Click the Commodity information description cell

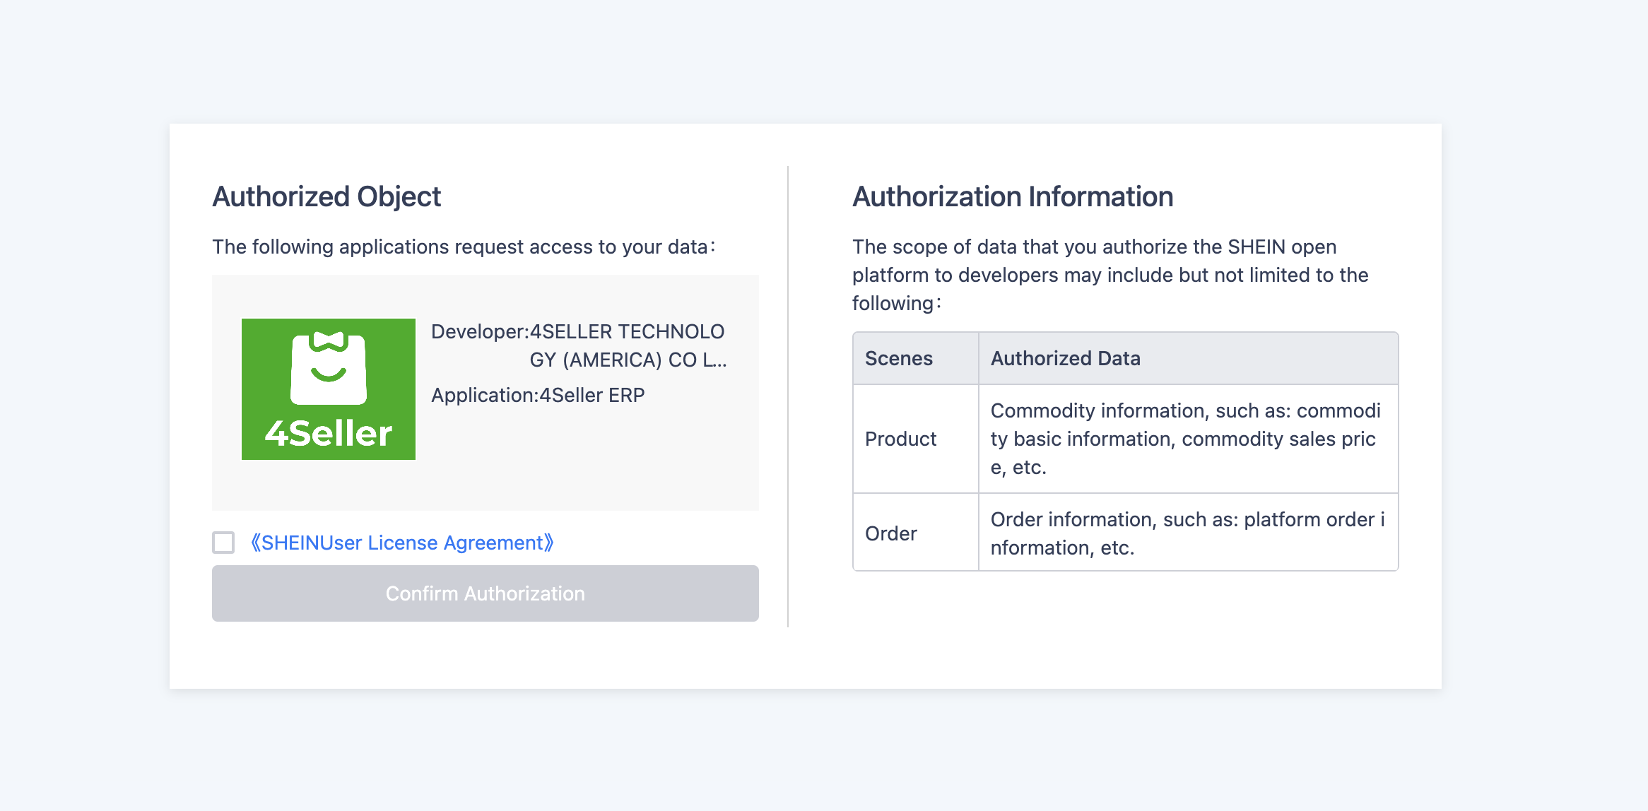(1186, 439)
